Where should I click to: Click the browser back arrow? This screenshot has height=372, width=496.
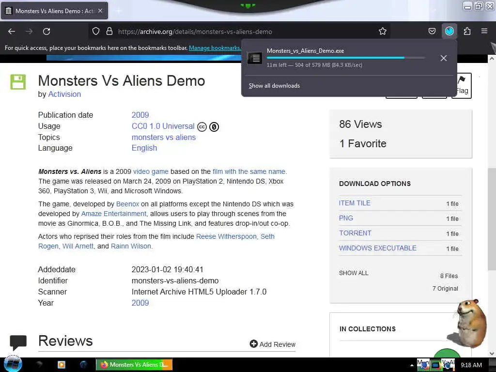click(x=12, y=31)
